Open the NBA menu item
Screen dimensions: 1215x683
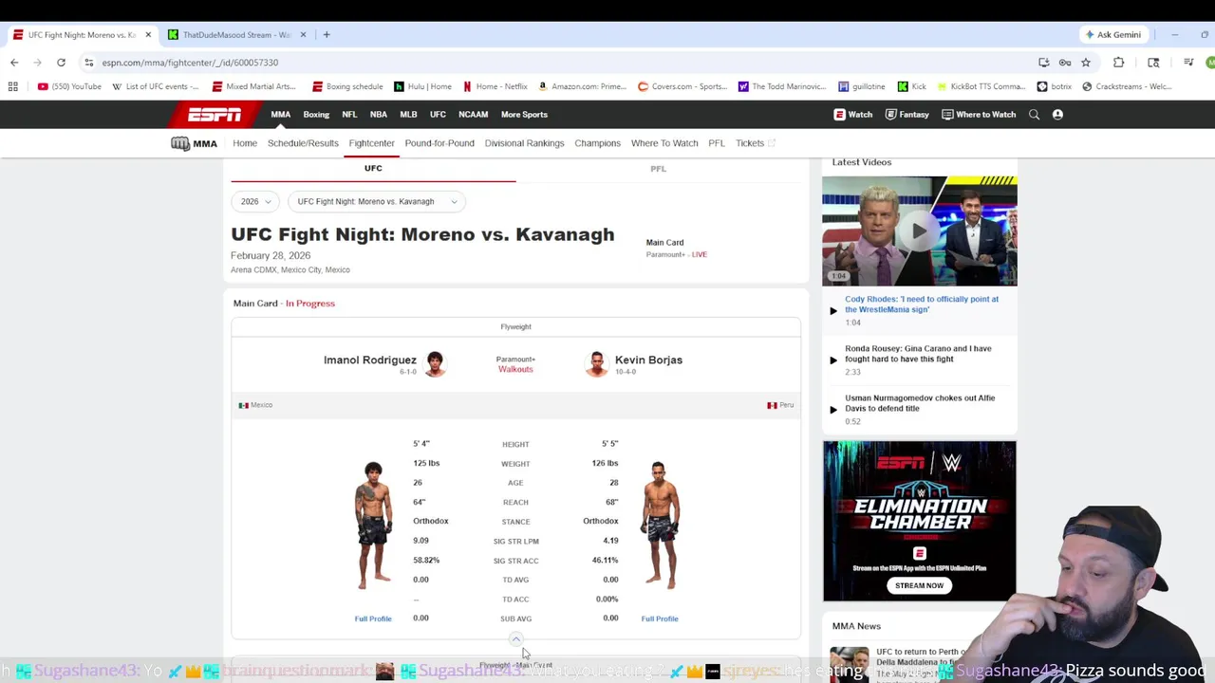coord(379,115)
